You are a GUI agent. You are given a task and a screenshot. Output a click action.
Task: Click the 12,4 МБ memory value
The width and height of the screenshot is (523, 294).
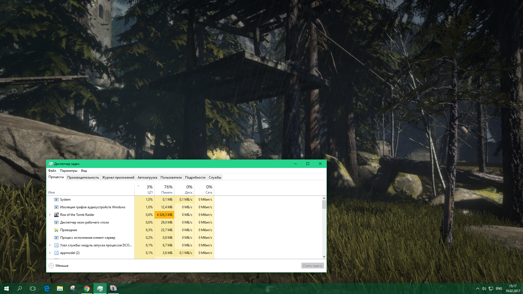(x=167, y=207)
